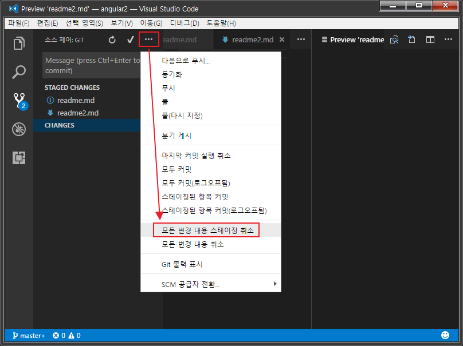Open the Extensions view in activity bar
The height and width of the screenshot is (346, 463).
pyautogui.click(x=19, y=158)
